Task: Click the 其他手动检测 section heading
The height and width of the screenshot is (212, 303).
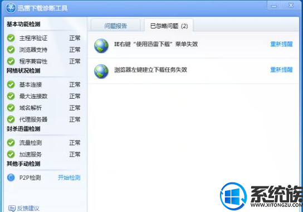Action: (23, 164)
